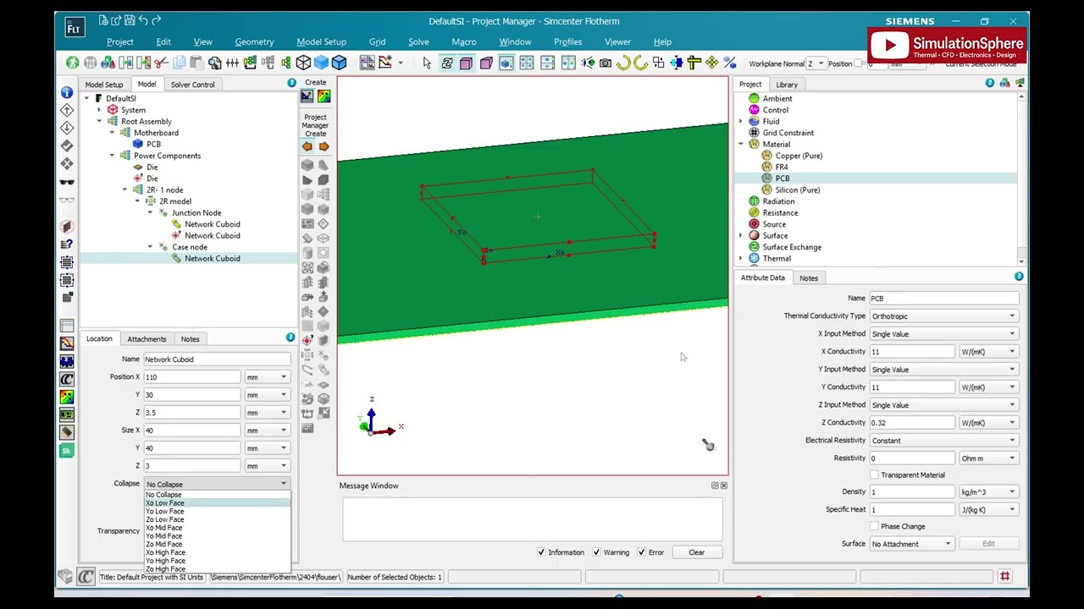The width and height of the screenshot is (1084, 609).
Task: Click the help icon in the Model panel header
Action: pyautogui.click(x=291, y=83)
